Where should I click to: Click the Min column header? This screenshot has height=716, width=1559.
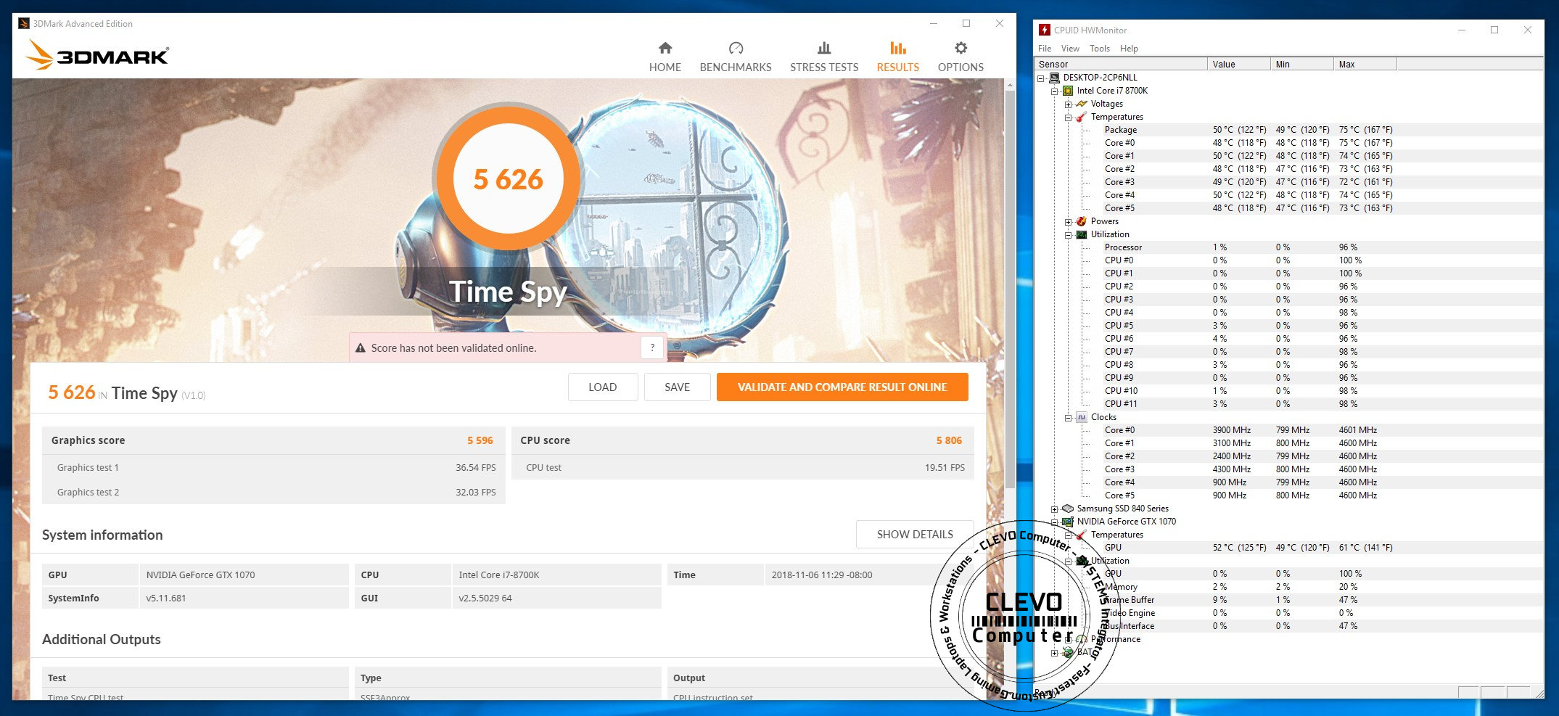click(x=1302, y=64)
